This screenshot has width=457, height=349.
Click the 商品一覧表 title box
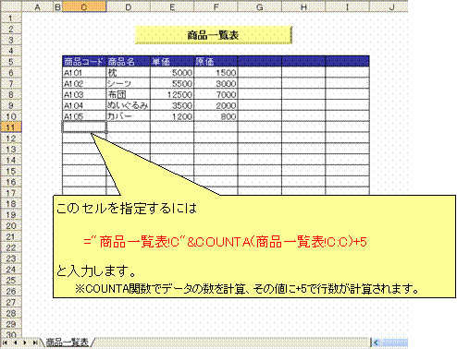(213, 35)
